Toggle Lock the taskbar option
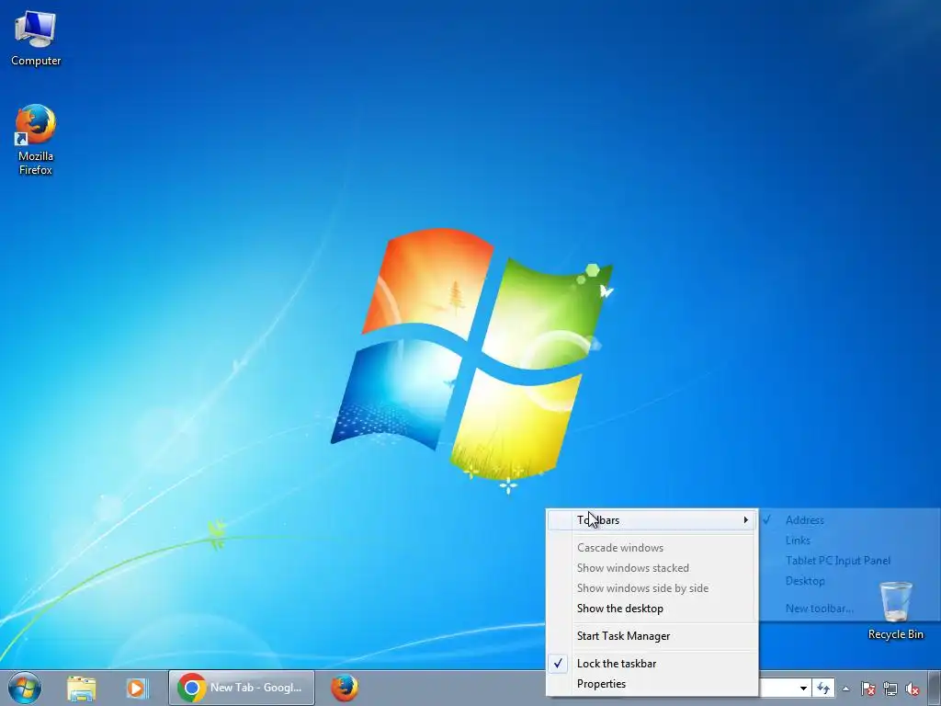This screenshot has width=941, height=706. coord(652,664)
